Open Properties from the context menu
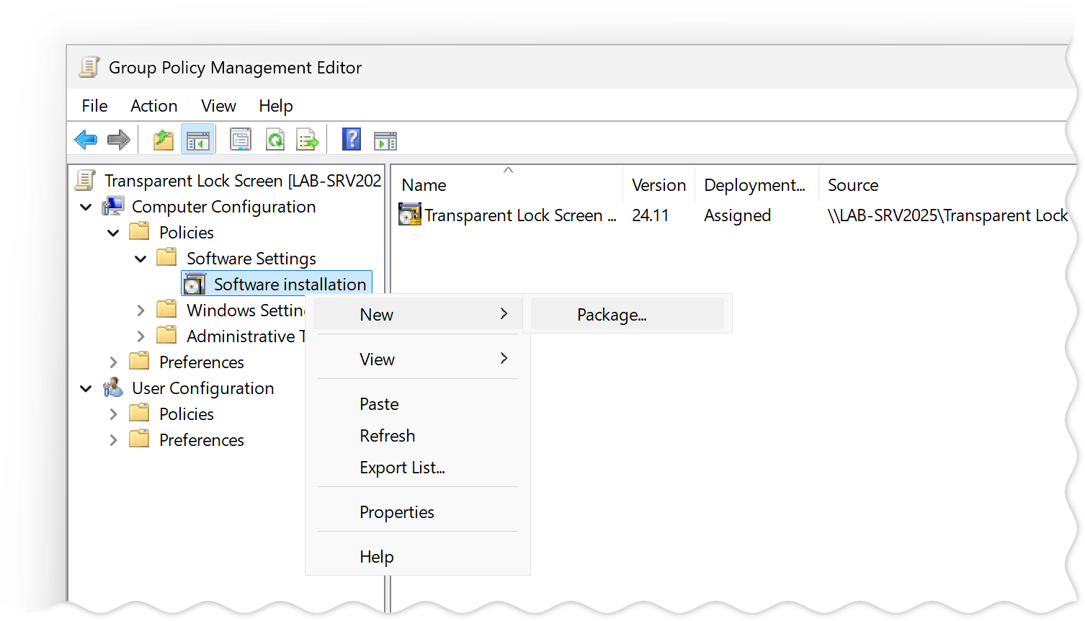This screenshot has height=621, width=1085. coord(418,511)
